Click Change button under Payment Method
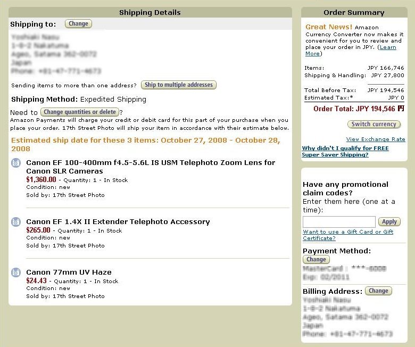 pos(316,259)
